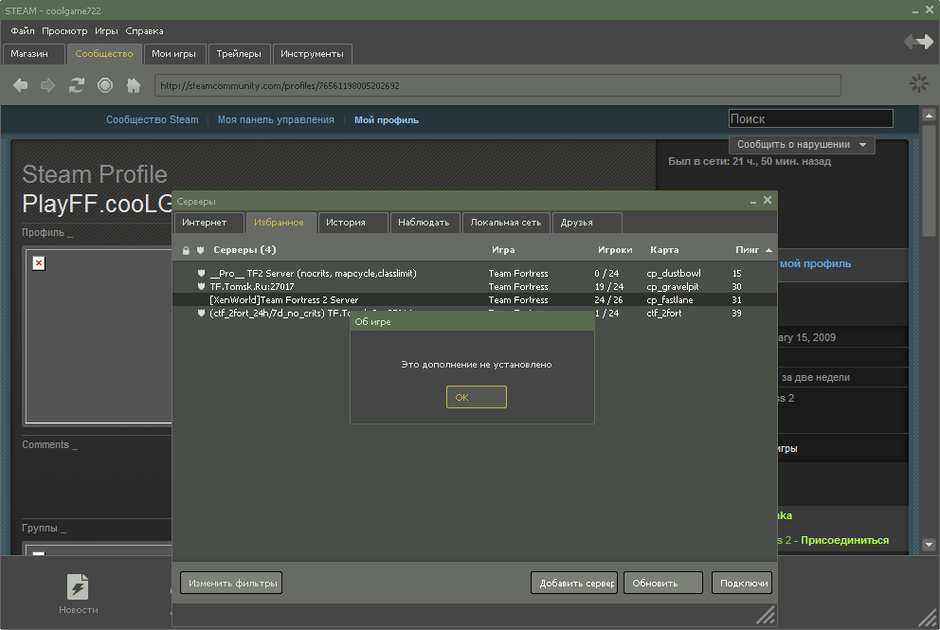The image size is (940, 630).
Task: Open the История servers tab
Action: click(x=353, y=223)
